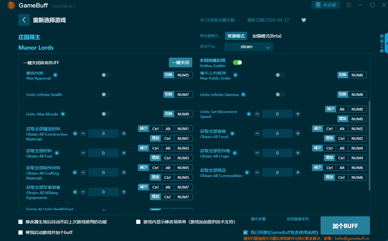This screenshot has height=241, width=388.
Task: Toggle Max Approval switch
Action: 106,75
